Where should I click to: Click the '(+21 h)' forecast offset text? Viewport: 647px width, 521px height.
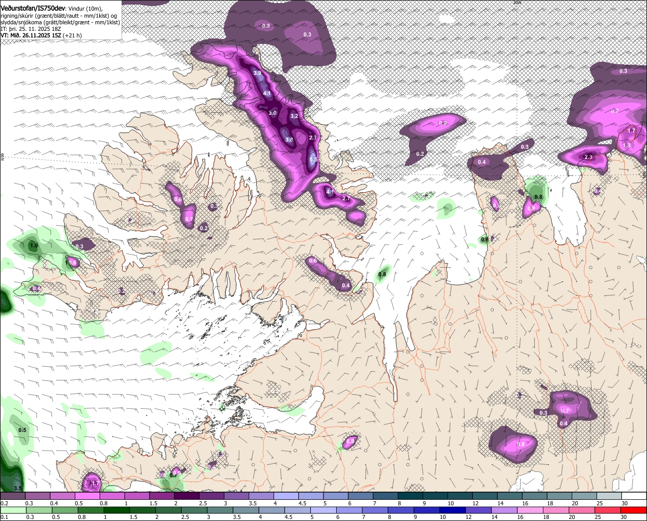coord(72,35)
